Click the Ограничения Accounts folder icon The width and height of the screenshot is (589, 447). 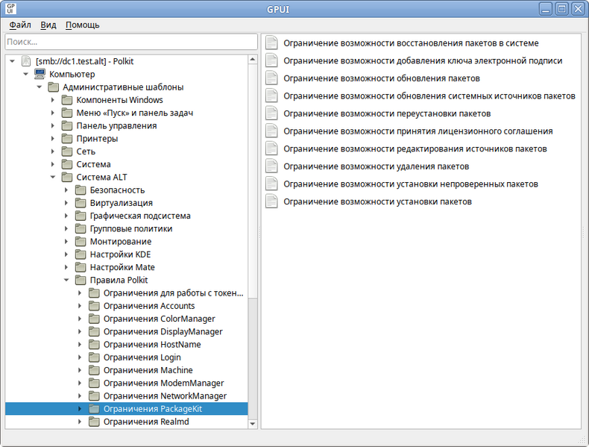click(94, 306)
